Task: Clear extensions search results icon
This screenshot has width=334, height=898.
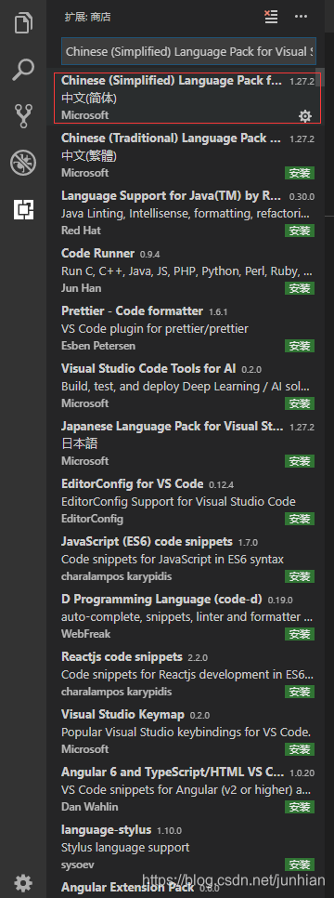Action: [x=271, y=17]
